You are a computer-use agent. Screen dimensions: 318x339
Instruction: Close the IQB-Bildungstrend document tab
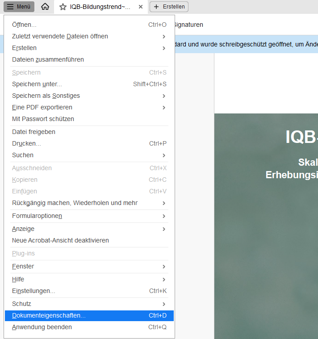coord(141,7)
